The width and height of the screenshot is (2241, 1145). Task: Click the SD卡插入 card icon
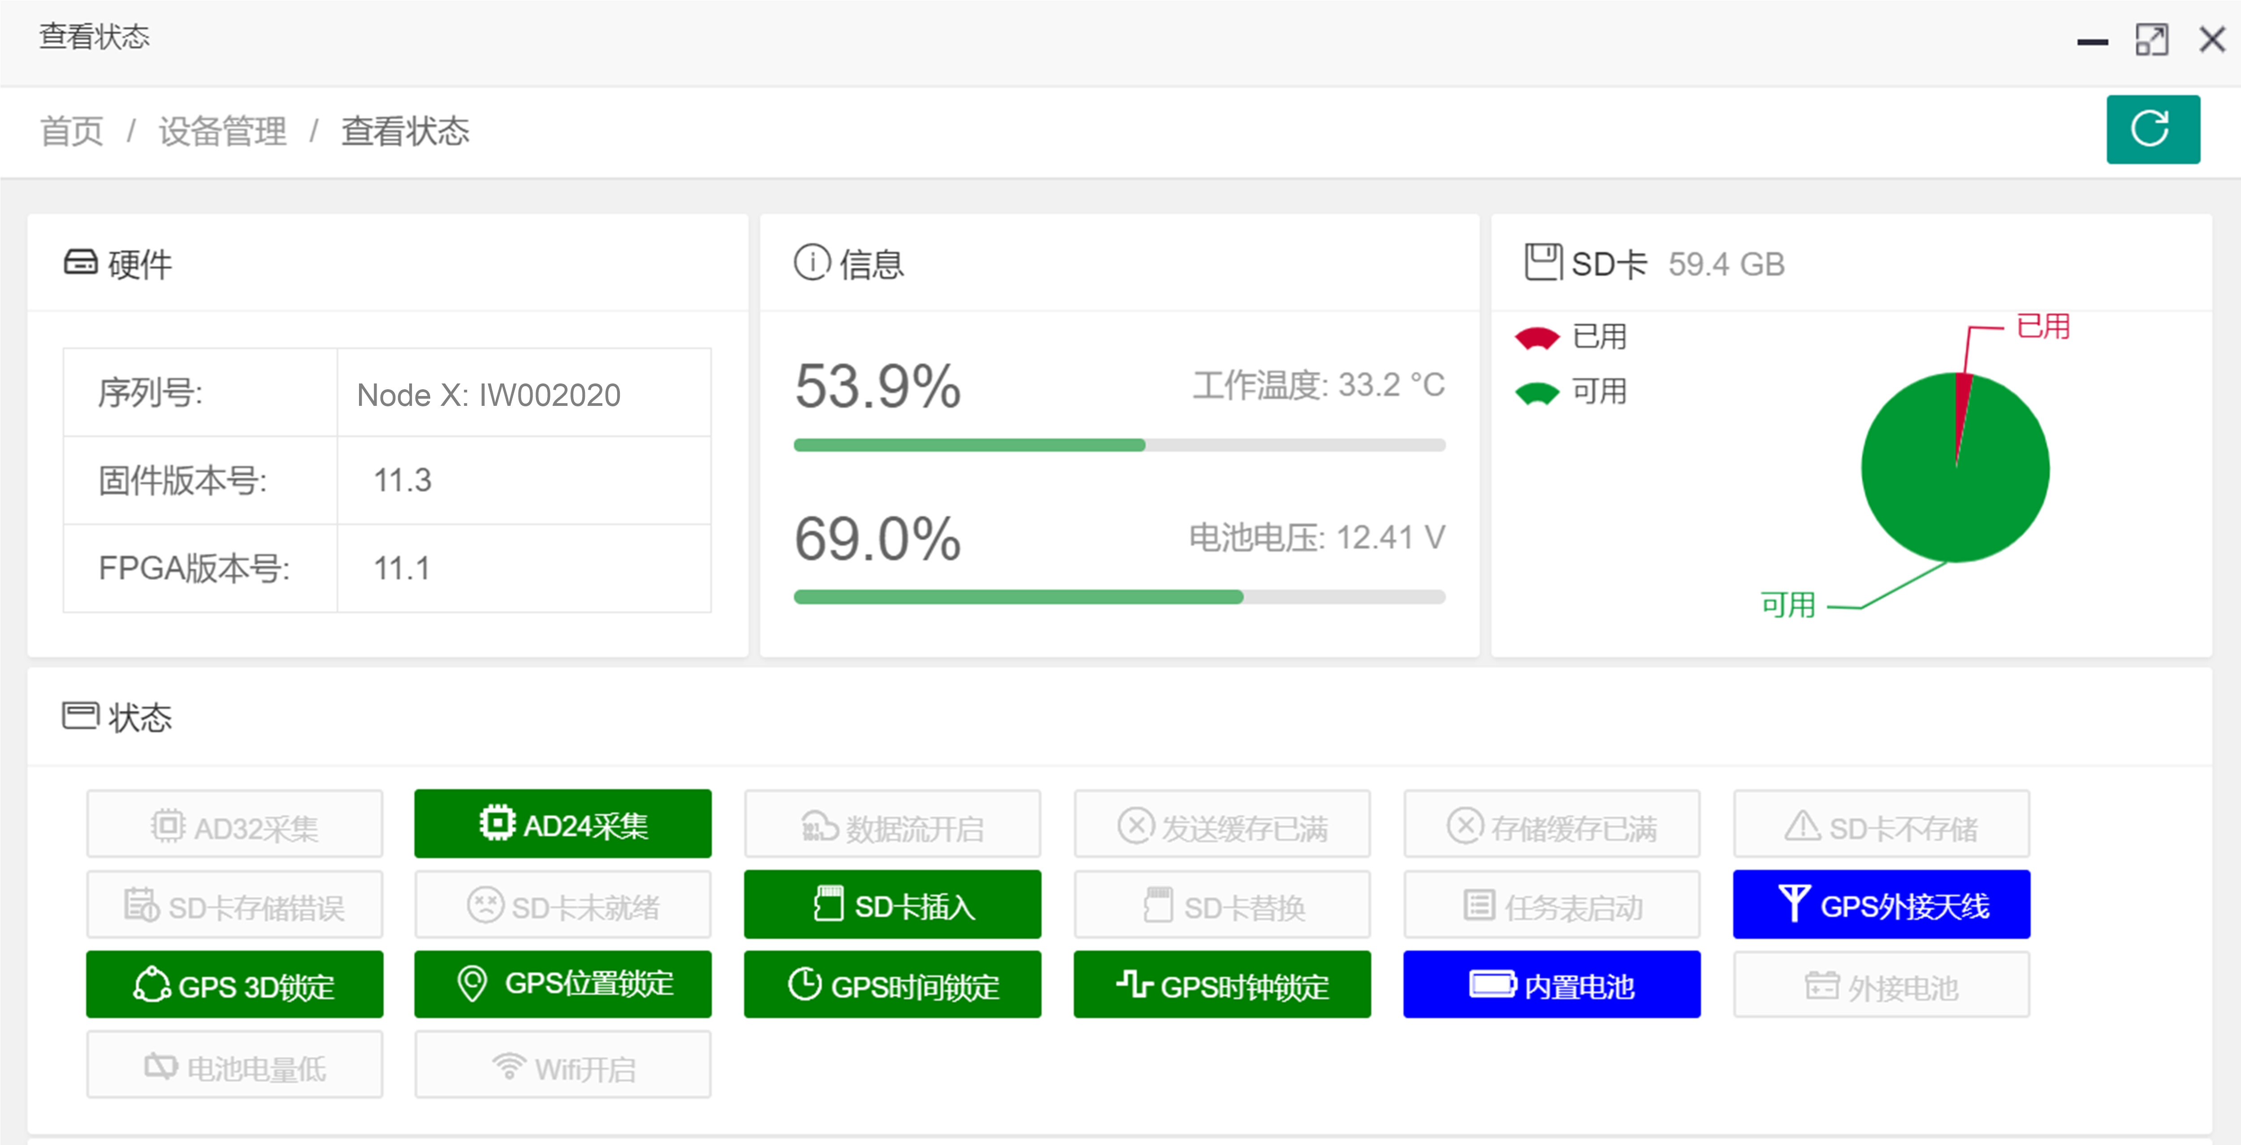tap(828, 903)
